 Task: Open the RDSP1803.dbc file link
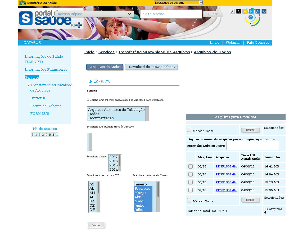(227, 182)
